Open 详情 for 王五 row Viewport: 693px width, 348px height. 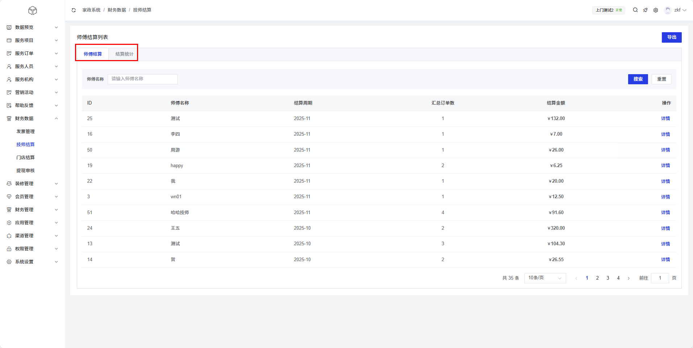[665, 228]
